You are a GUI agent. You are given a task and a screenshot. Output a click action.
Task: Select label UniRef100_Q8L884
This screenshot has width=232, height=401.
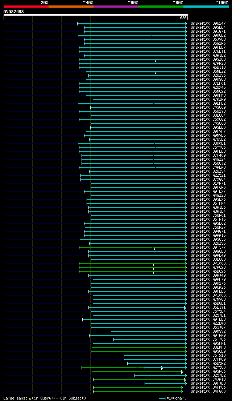[x=208, y=116]
